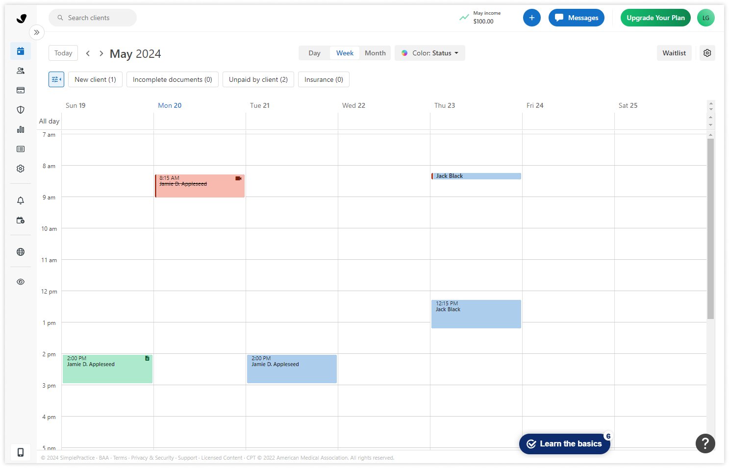Expand the sidebar with double chevron
The image size is (729, 468).
37,32
